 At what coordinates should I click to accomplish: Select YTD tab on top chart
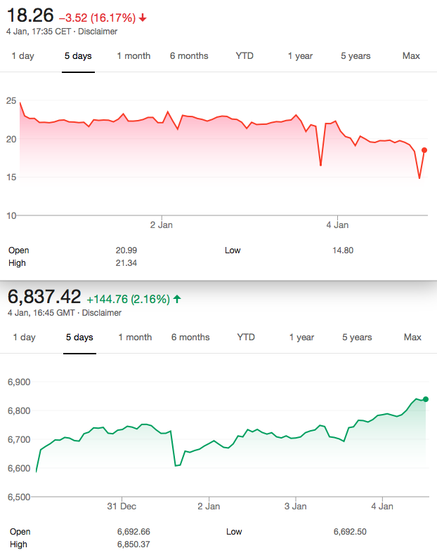(244, 56)
